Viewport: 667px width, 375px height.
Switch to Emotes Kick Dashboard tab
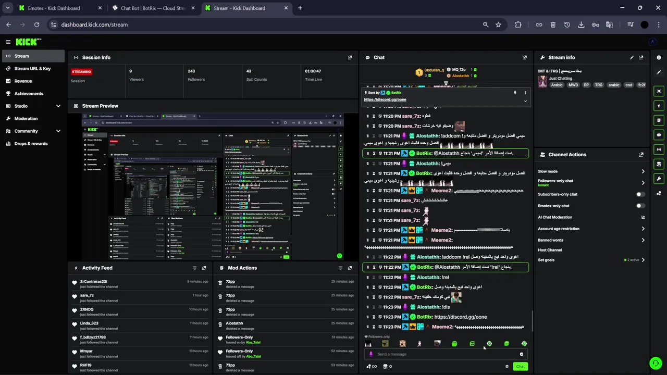click(x=60, y=8)
